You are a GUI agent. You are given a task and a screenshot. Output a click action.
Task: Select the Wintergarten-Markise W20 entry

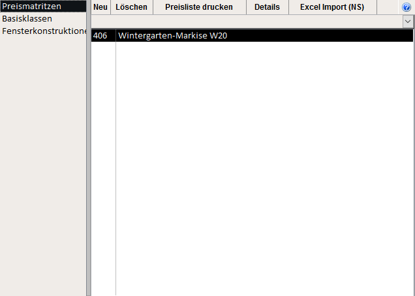coord(173,36)
